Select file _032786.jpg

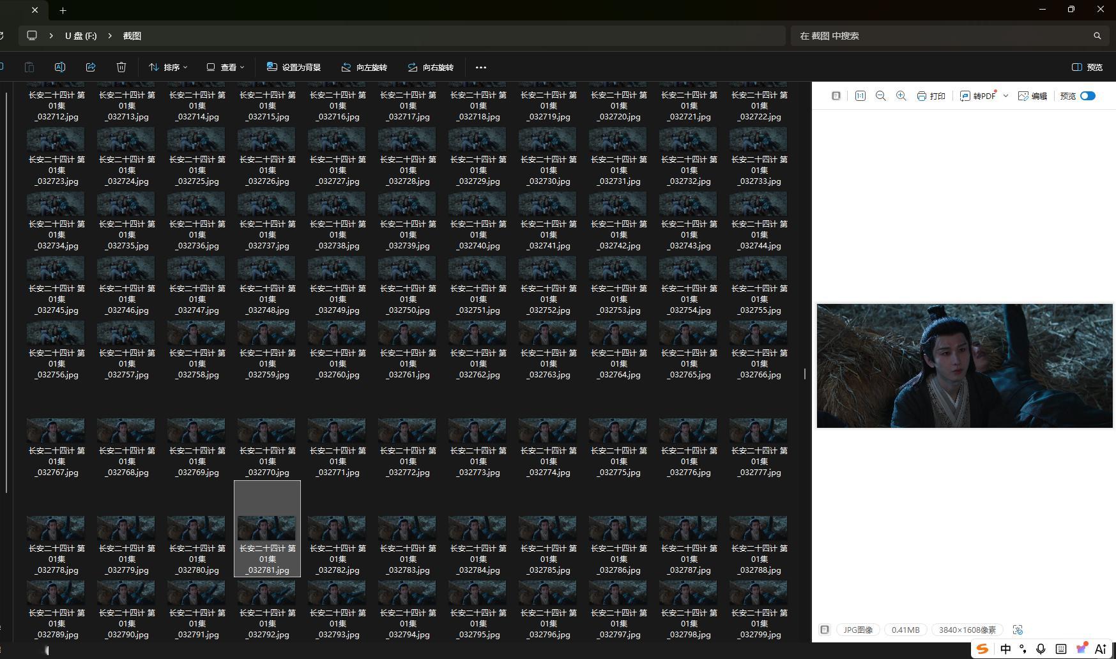[x=618, y=545]
